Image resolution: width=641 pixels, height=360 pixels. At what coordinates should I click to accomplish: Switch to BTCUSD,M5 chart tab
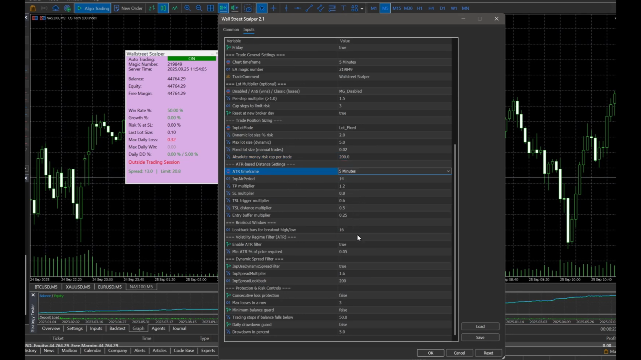click(x=46, y=287)
